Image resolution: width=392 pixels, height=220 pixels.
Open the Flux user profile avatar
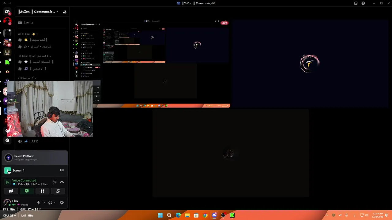point(7,203)
